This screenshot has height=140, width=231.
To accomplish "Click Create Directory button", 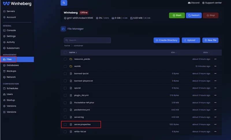I will pyautogui.click(x=167, y=40).
